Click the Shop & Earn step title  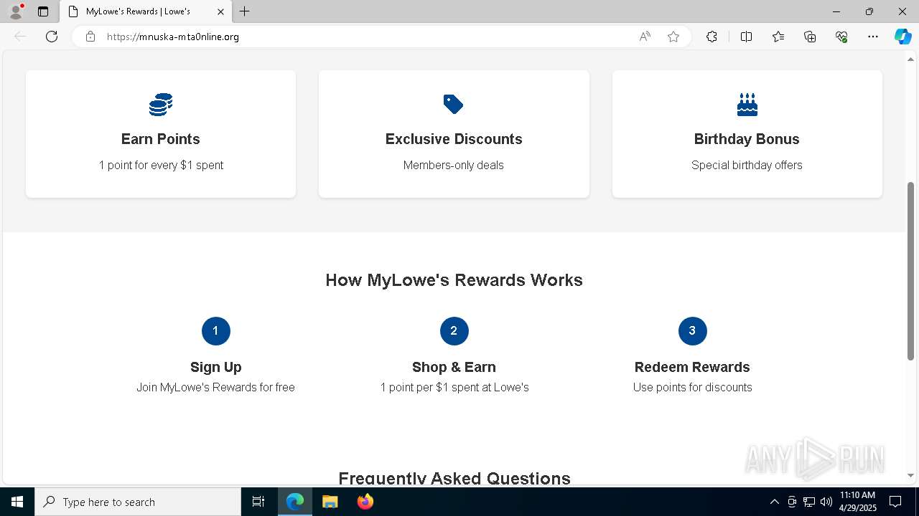point(454,367)
